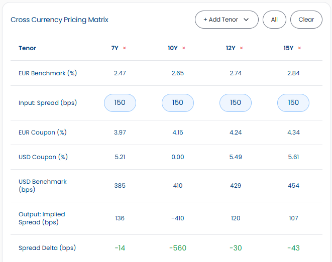The height and width of the screenshot is (262, 332).
Task: Click the 12Y USD Benchmark value 429
Action: point(236,186)
